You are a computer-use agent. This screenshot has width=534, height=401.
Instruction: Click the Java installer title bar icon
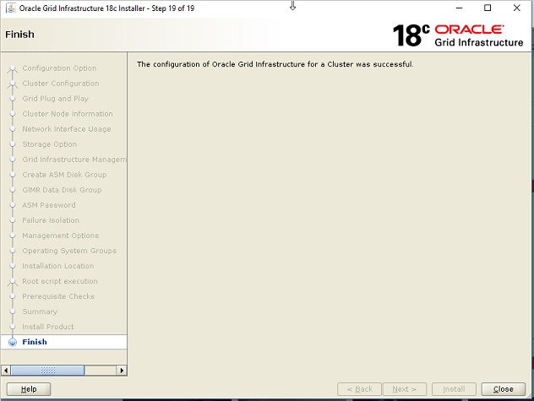click(x=10, y=8)
